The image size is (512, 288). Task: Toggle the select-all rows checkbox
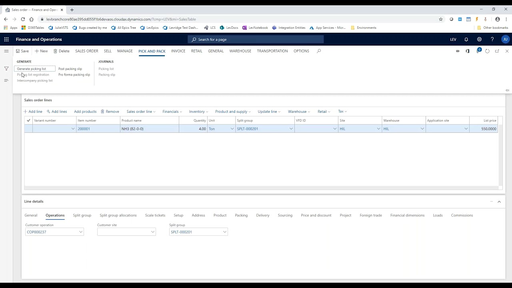pyautogui.click(x=28, y=120)
